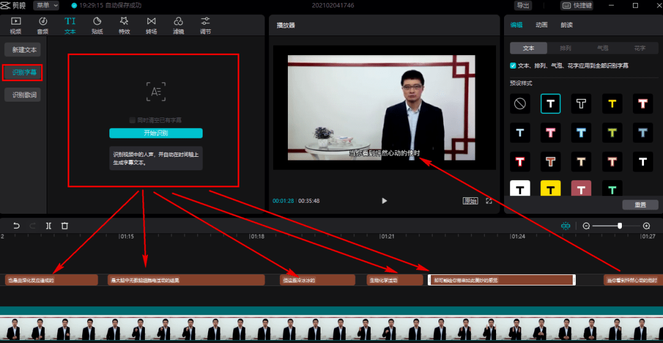The width and height of the screenshot is (663, 343).
Task: Enter fullscreen player with the expand icon
Action: pyautogui.click(x=489, y=201)
